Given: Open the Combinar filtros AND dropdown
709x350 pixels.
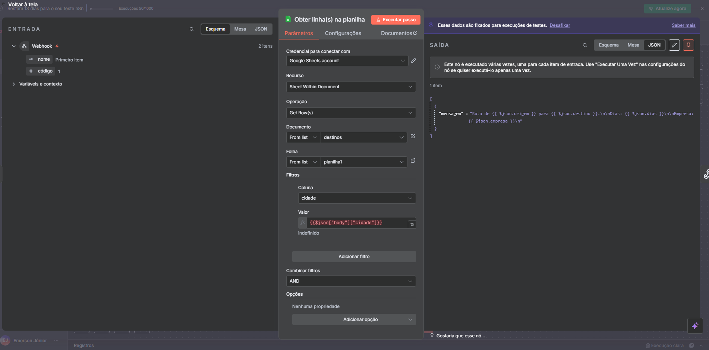Looking at the screenshot, I should 351,281.
